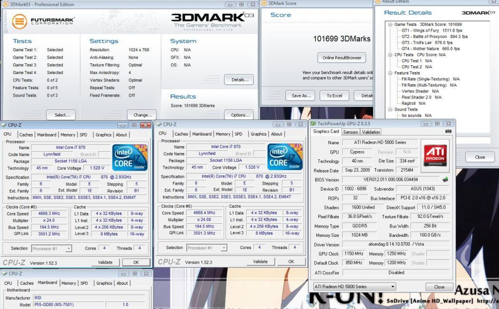Click the Futuremark orange logo icon
Viewport: 499px width, 309px height.
pos(19,21)
